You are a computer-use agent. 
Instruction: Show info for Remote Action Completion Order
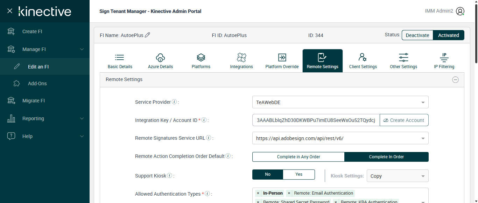pyautogui.click(x=228, y=156)
